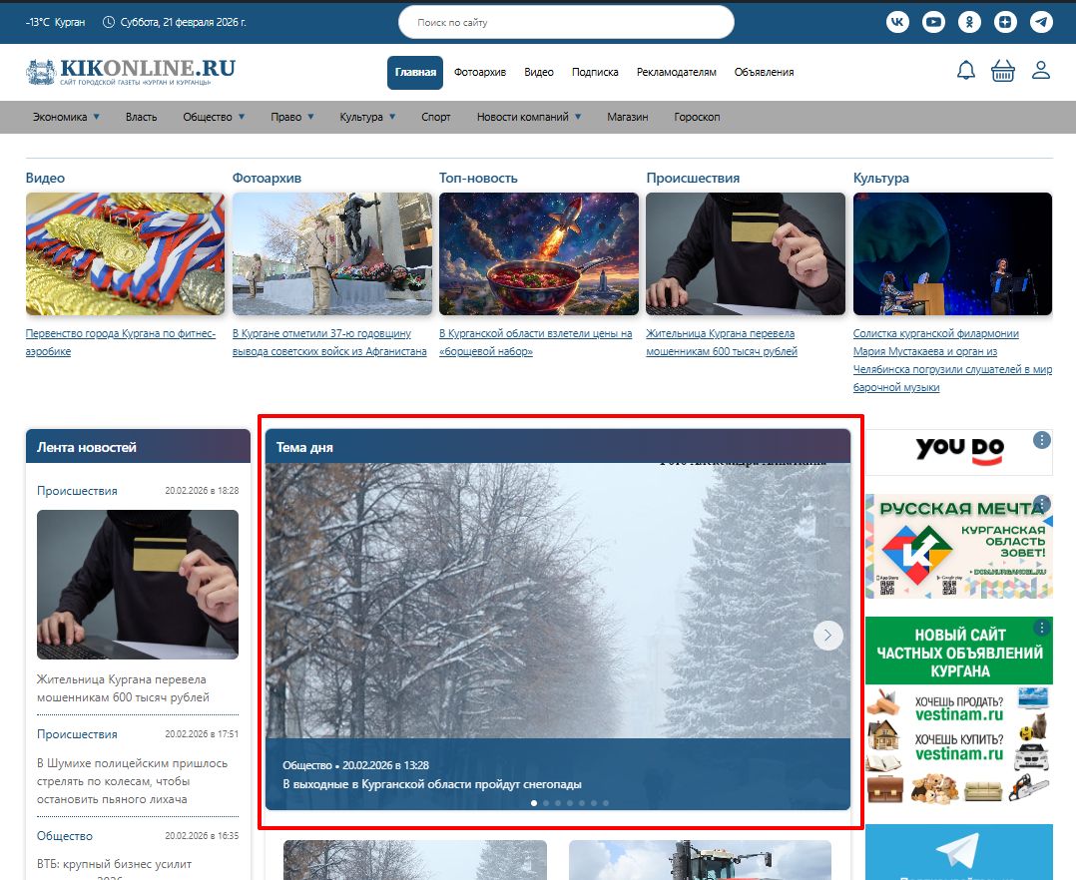Switch to the Фотоархив tab
Screen dimensions: 1076x880
(x=479, y=72)
